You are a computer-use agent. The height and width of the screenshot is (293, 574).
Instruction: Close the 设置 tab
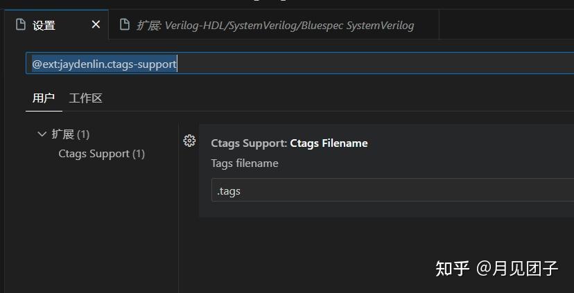pyautogui.click(x=96, y=24)
